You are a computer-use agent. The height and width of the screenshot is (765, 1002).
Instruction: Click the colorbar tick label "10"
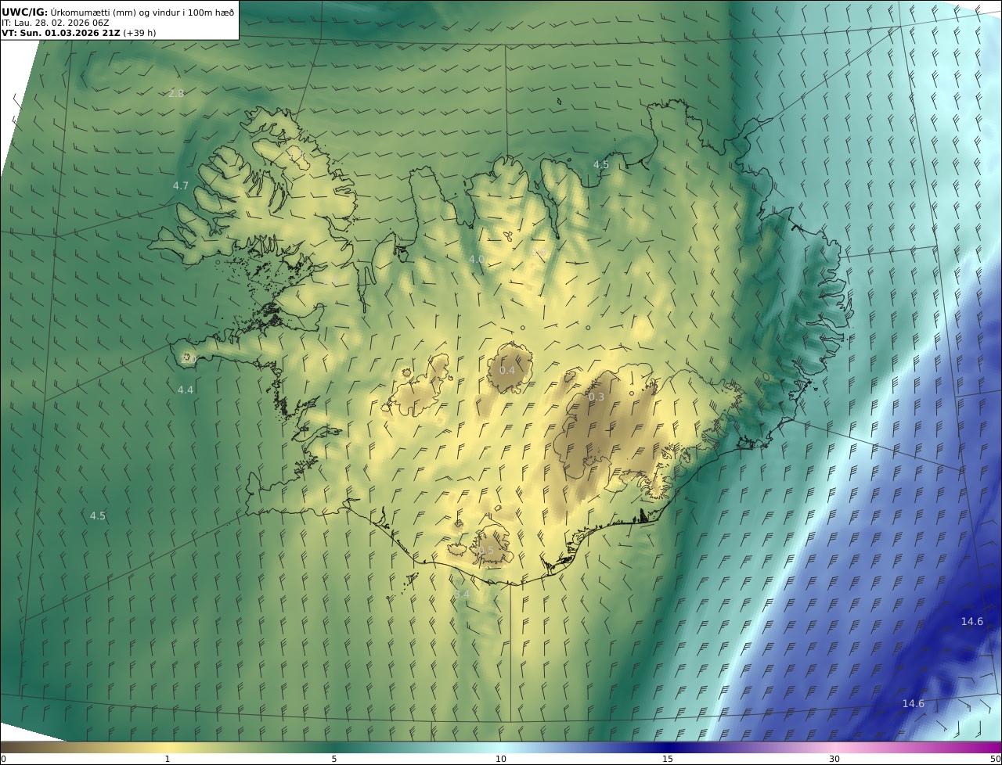pyautogui.click(x=501, y=759)
